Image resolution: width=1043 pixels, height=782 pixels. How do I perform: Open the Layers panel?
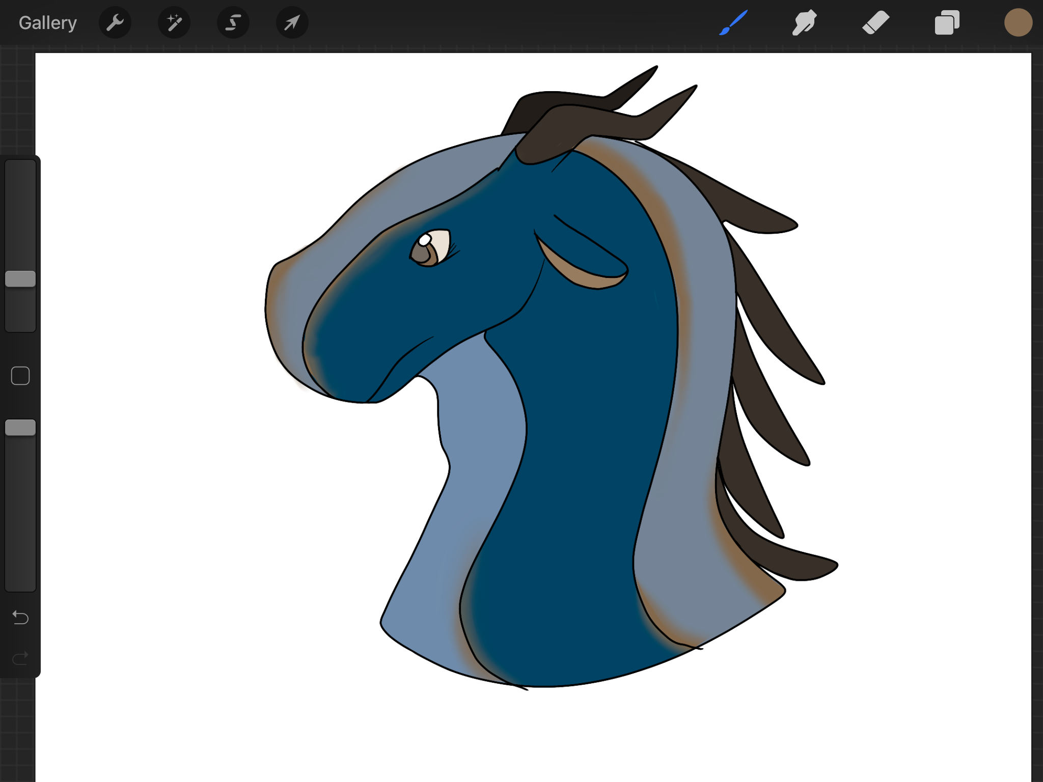(947, 23)
